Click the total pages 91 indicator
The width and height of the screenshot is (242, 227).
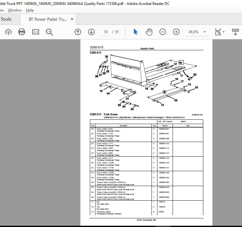pyautogui.click(x=117, y=32)
